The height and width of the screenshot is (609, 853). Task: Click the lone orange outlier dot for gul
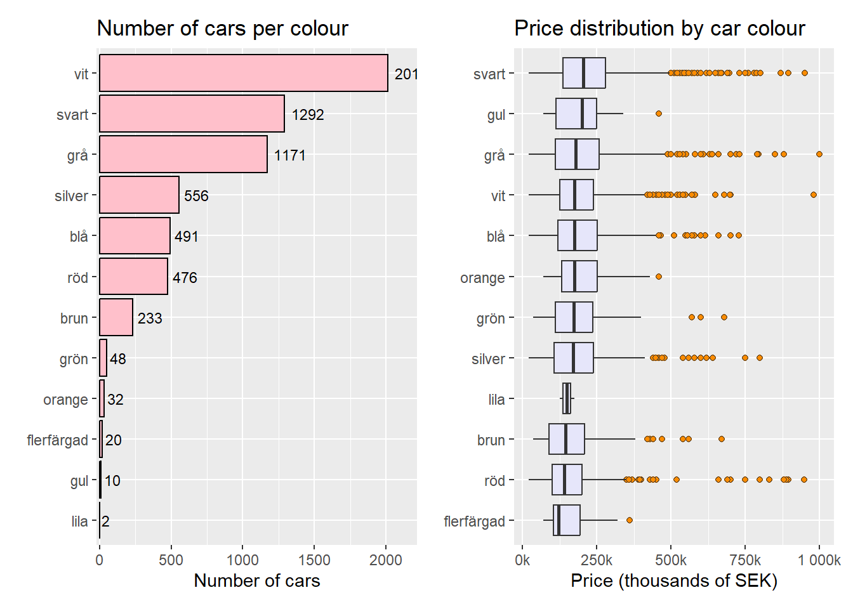pyautogui.click(x=659, y=114)
